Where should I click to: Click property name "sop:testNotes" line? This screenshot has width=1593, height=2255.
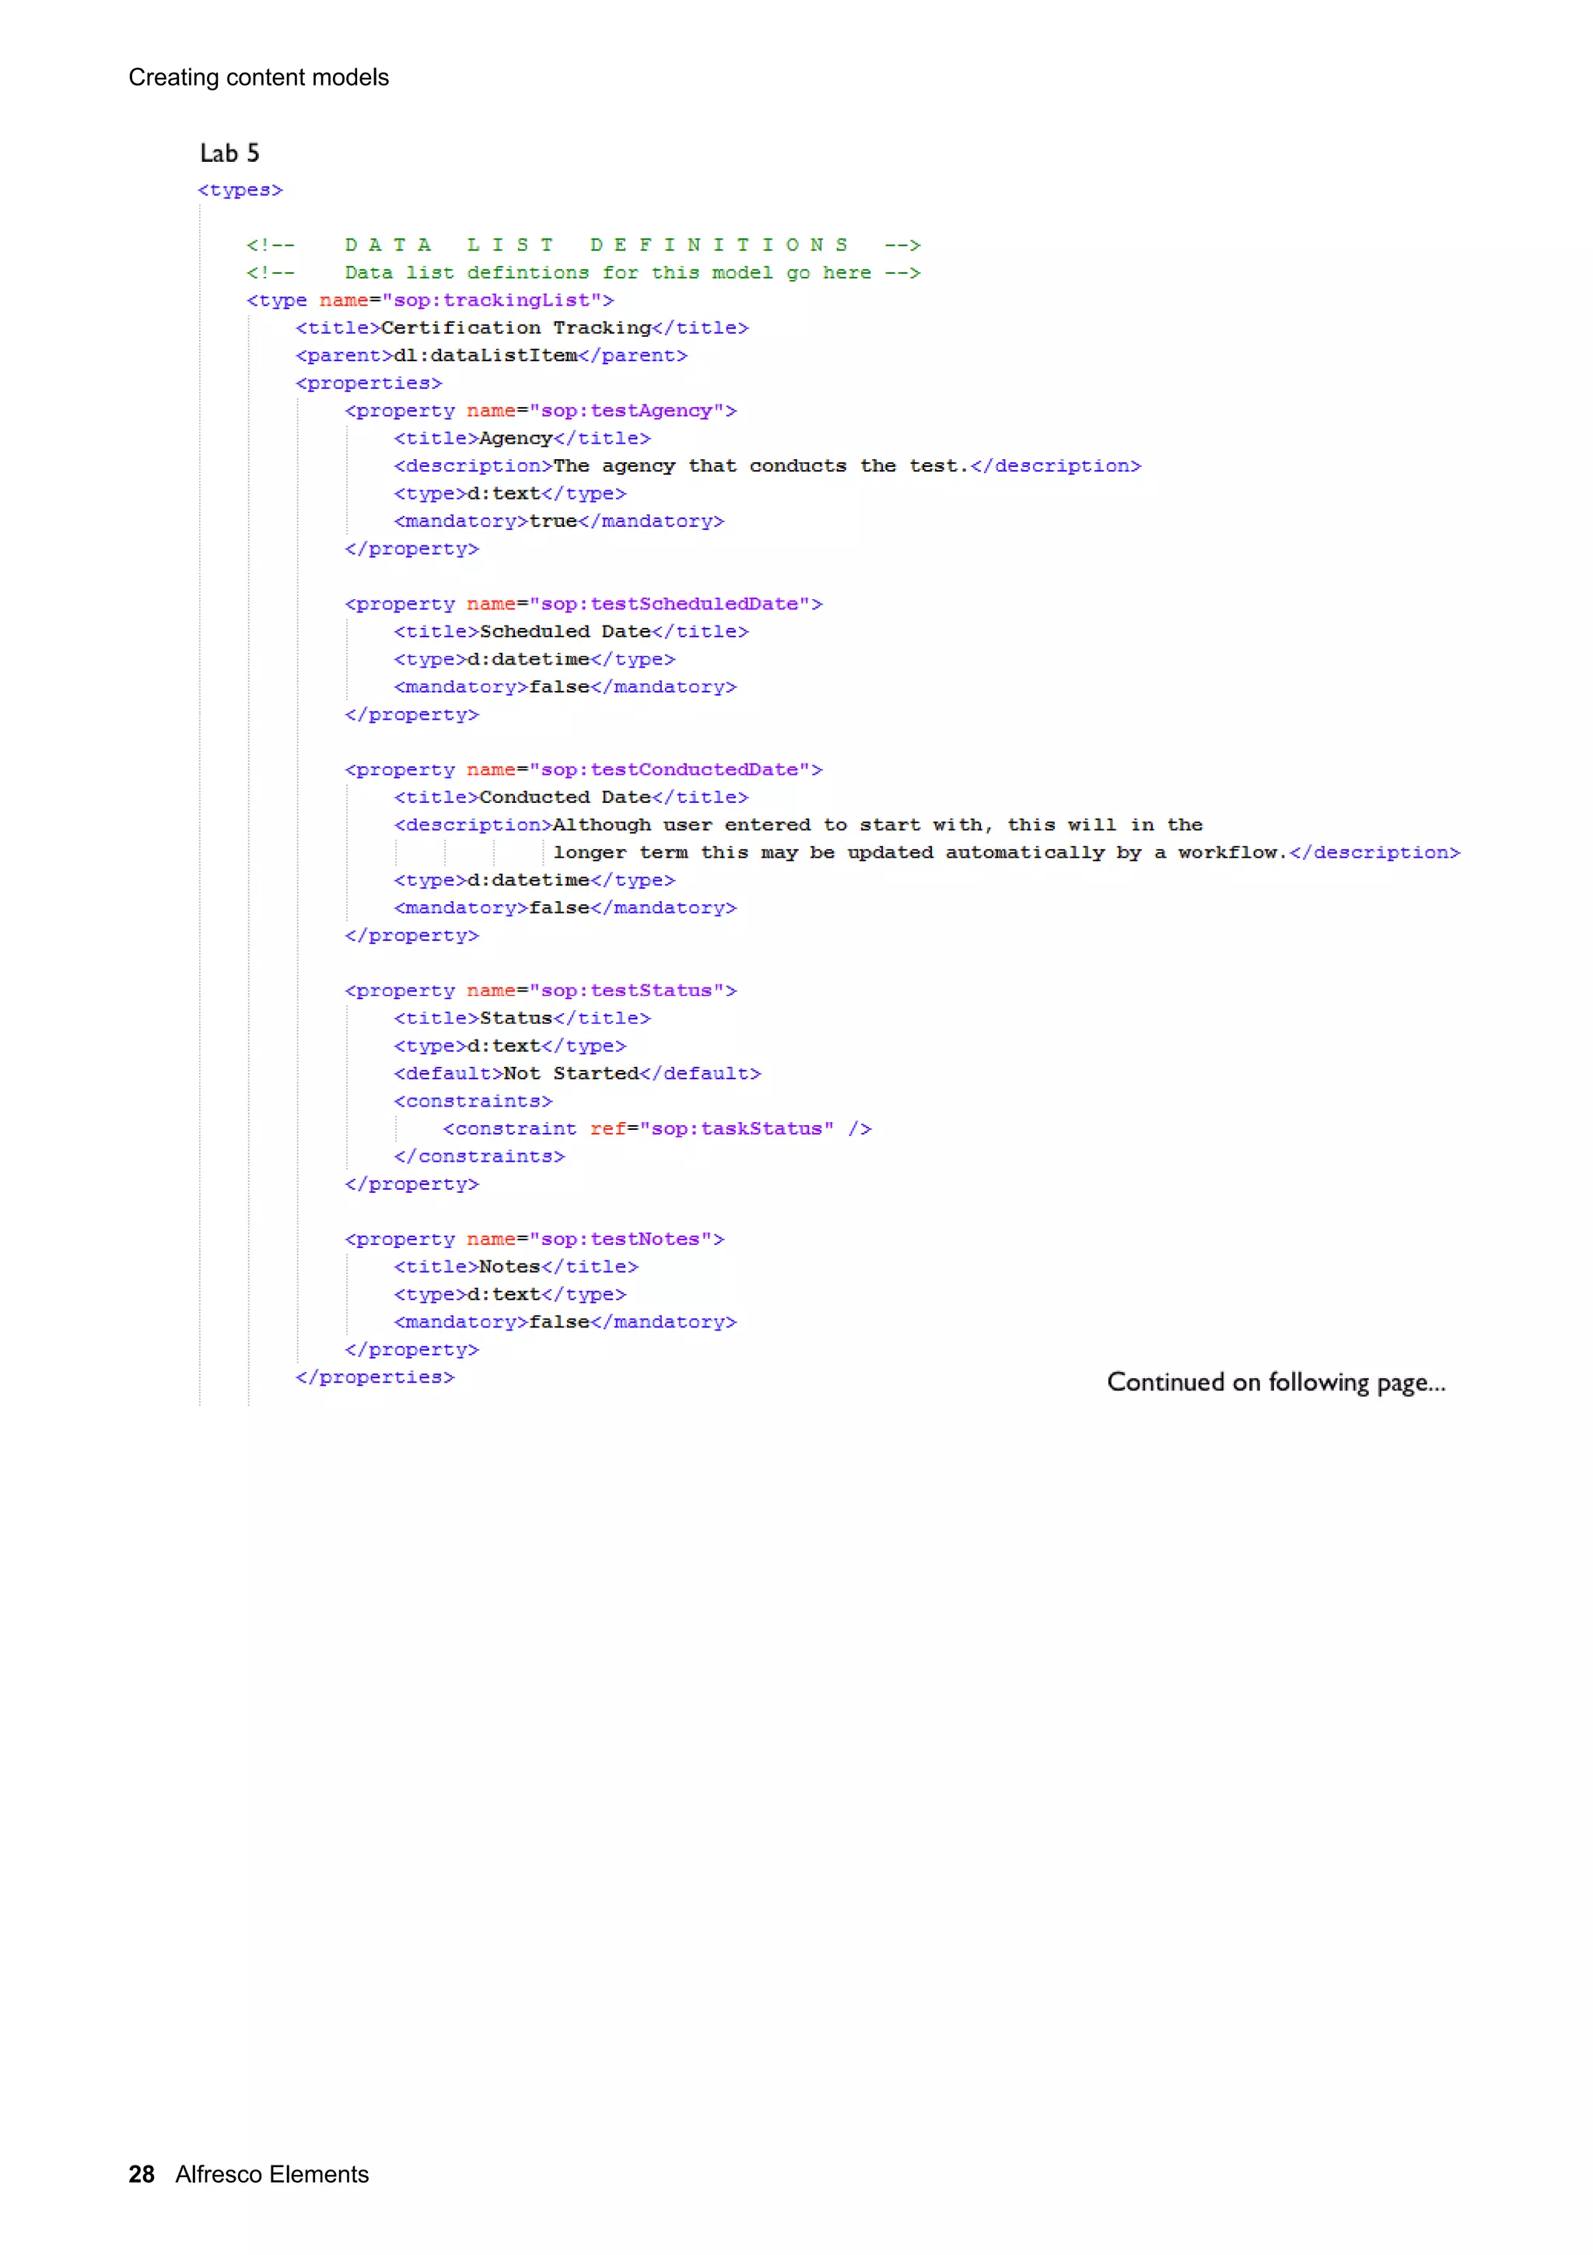pyautogui.click(x=535, y=1240)
